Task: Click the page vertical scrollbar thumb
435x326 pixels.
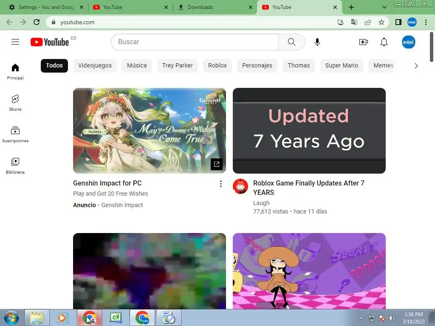Action: (432, 47)
